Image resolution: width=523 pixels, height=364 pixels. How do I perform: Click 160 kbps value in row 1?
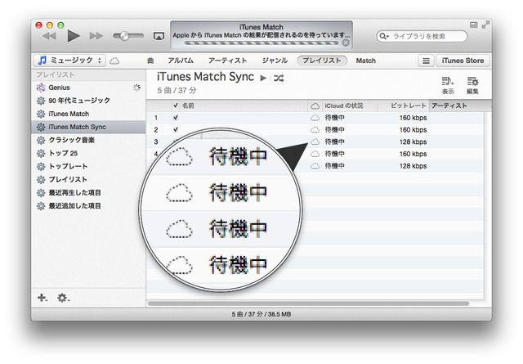[413, 118]
